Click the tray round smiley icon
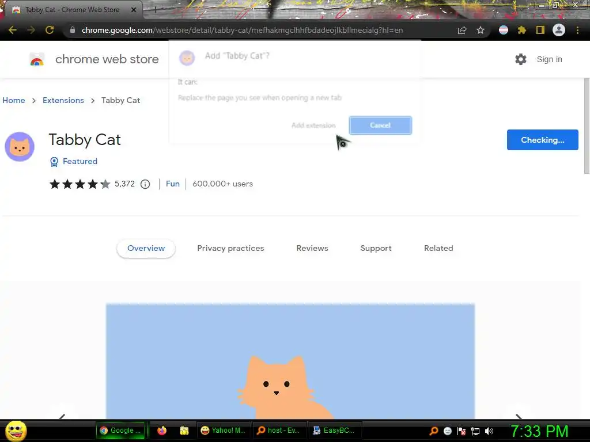The image size is (590, 442). (447, 431)
